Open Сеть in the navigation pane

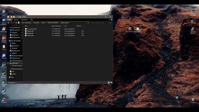point(12,77)
